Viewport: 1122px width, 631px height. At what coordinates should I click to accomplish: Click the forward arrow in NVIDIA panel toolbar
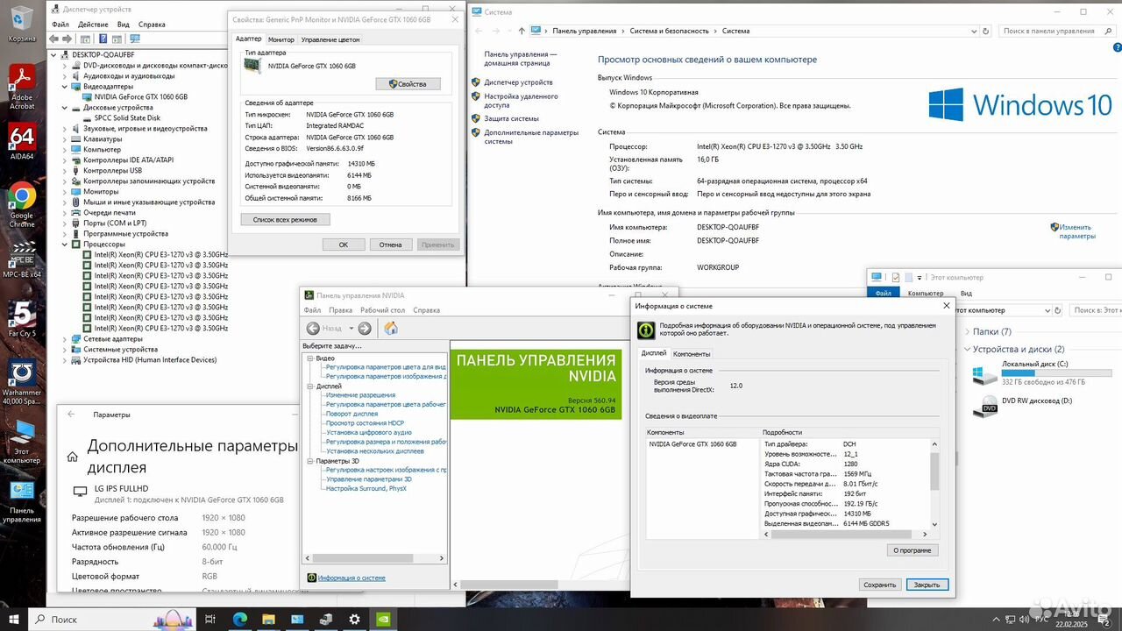pos(365,328)
